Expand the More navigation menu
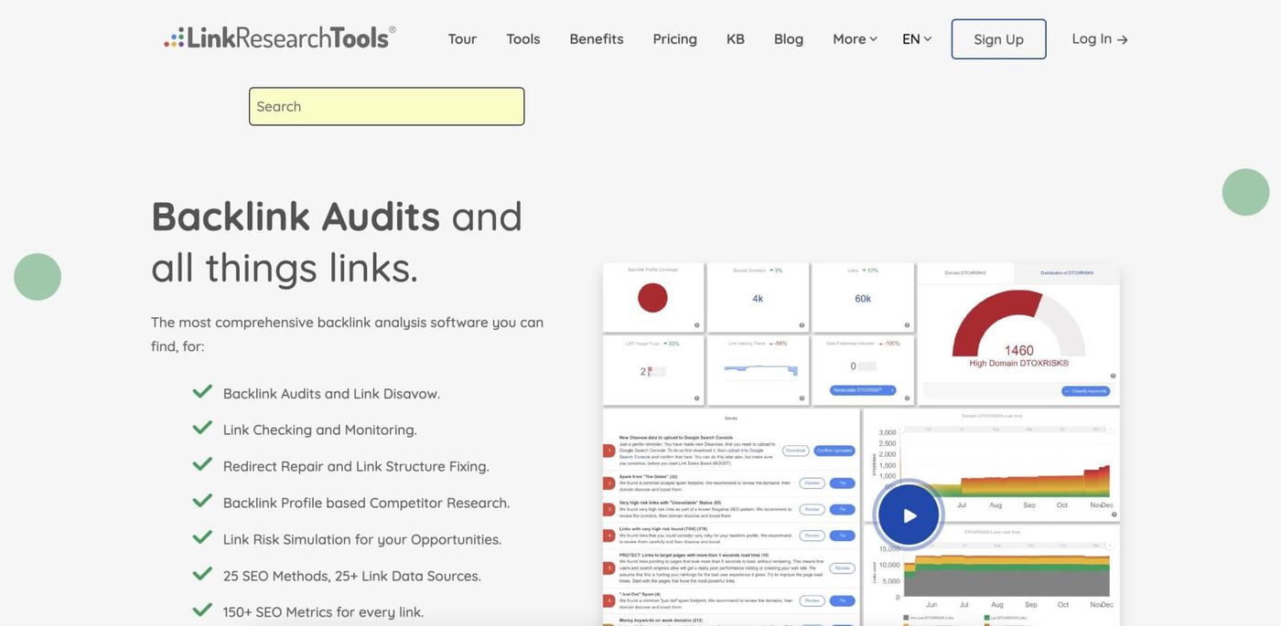Viewport: 1281px width, 626px height. click(855, 38)
